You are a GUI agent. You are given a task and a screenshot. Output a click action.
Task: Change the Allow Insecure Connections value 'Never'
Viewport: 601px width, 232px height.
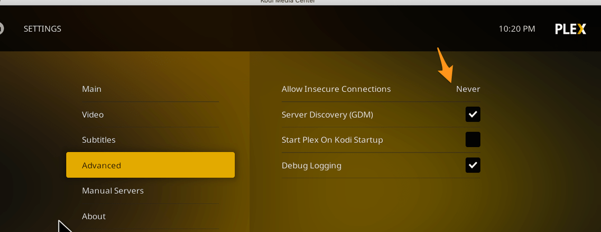(x=468, y=89)
